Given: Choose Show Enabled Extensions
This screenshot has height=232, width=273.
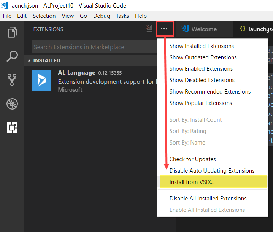Looking at the screenshot, I should pos(212,69).
